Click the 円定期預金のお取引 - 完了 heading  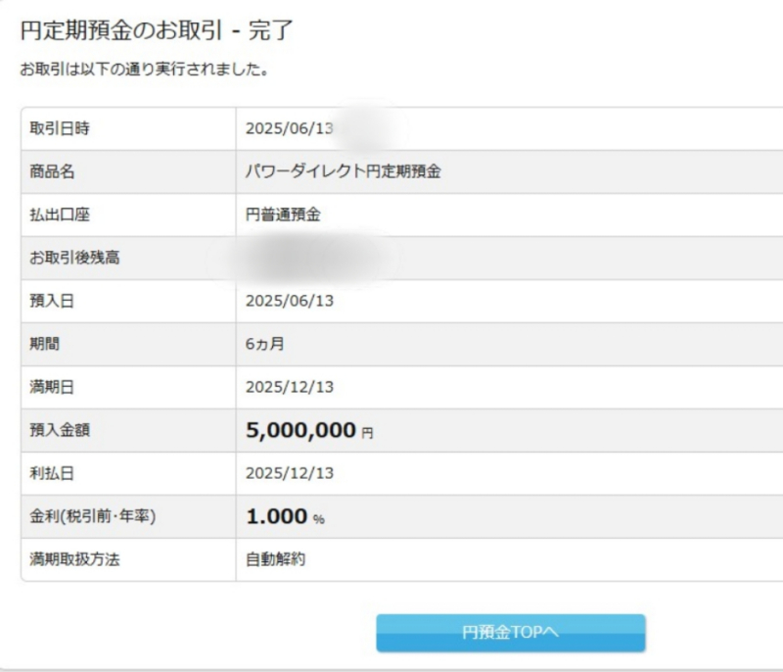tap(157, 30)
